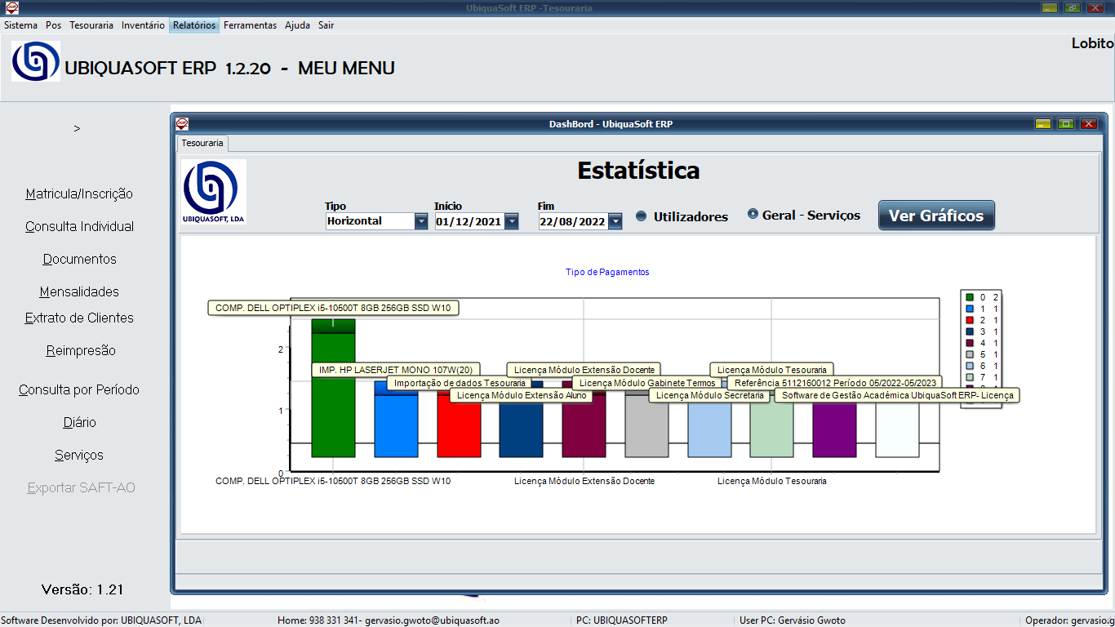This screenshot has width=1115, height=627.
Task: Maximize the DashBord window
Action: click(1065, 124)
